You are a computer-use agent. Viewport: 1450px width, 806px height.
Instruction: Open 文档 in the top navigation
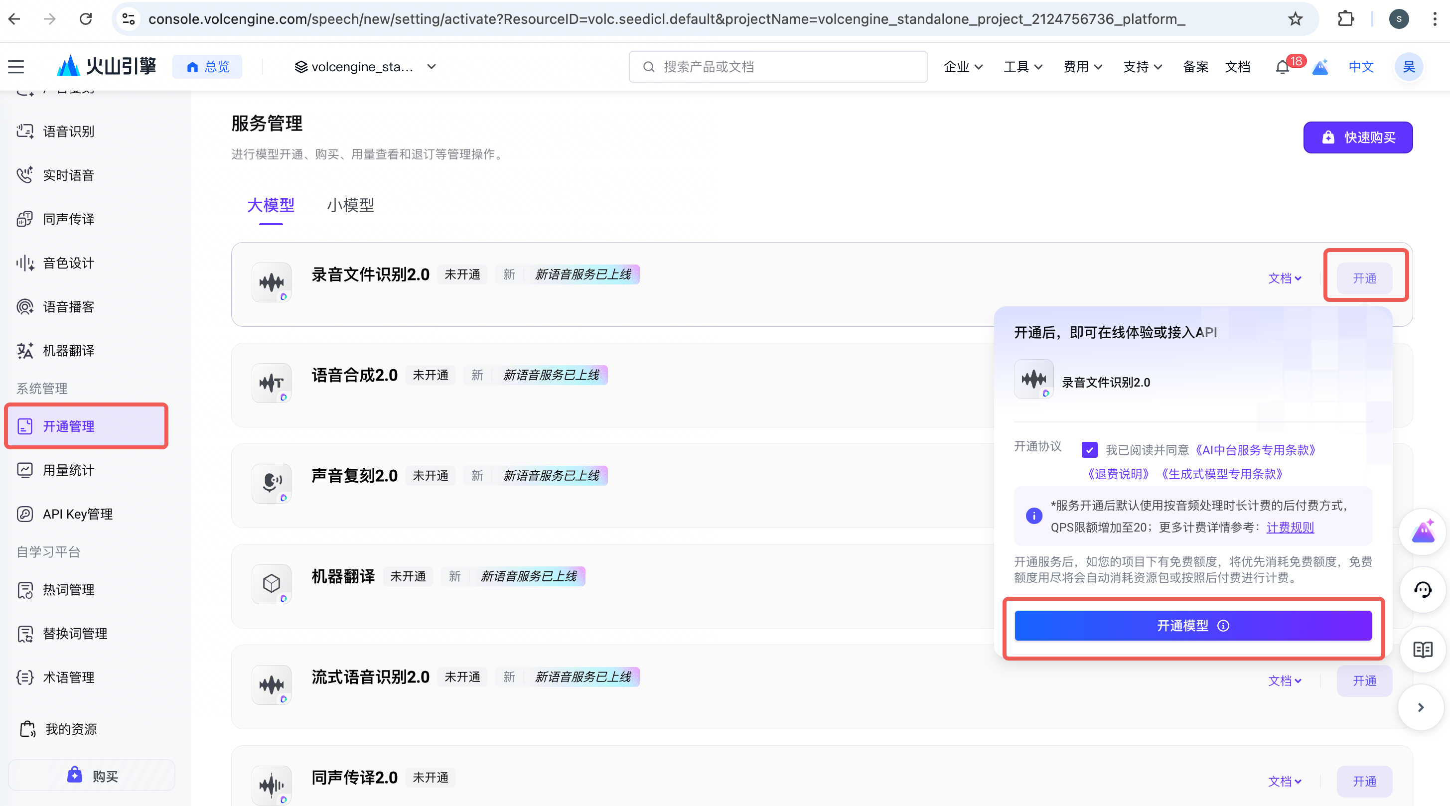click(x=1237, y=67)
